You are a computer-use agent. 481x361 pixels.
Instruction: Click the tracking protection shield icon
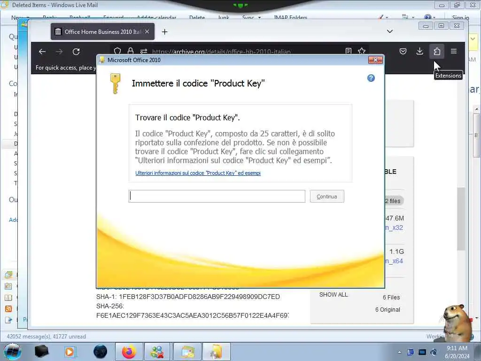point(117,51)
